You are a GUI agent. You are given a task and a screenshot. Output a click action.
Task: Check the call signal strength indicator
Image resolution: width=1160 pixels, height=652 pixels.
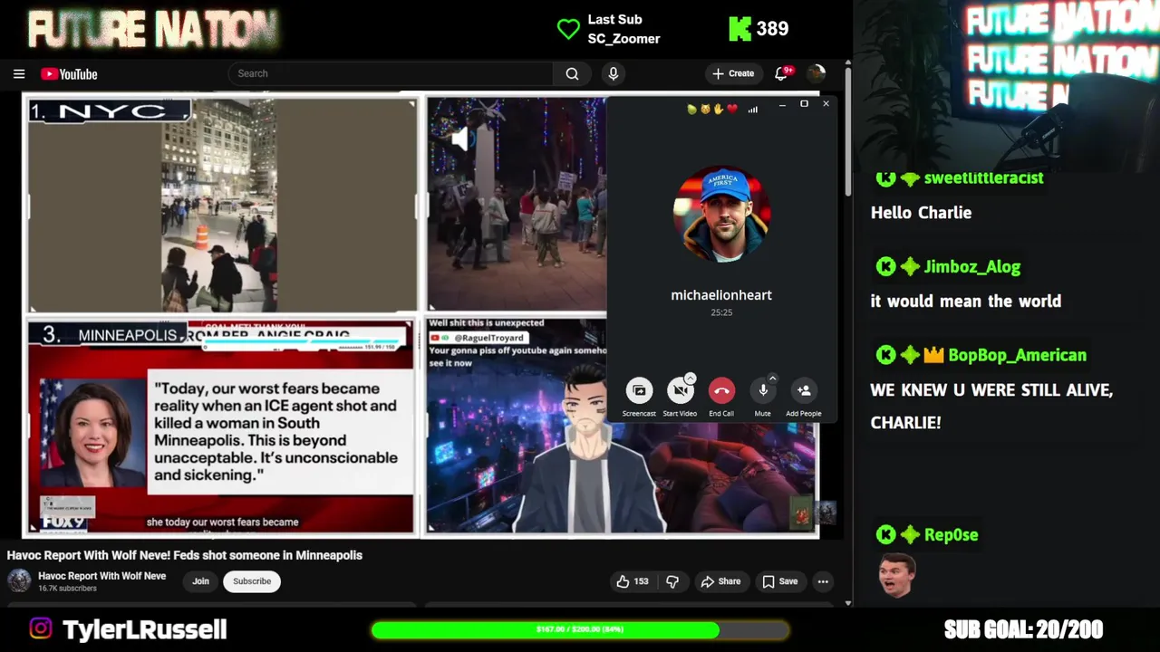[x=752, y=109]
